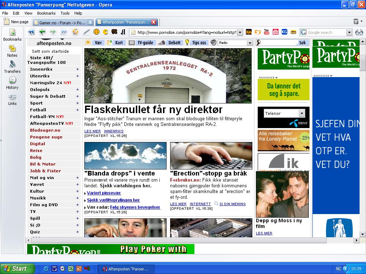This screenshot has height=274, width=366.
Task: Click the 'Sett som startside' link
Action: [x=50, y=51]
